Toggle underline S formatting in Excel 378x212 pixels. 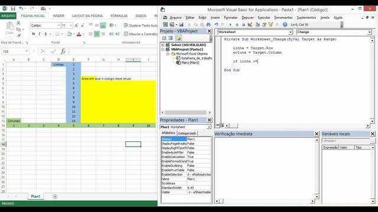click(x=45, y=34)
